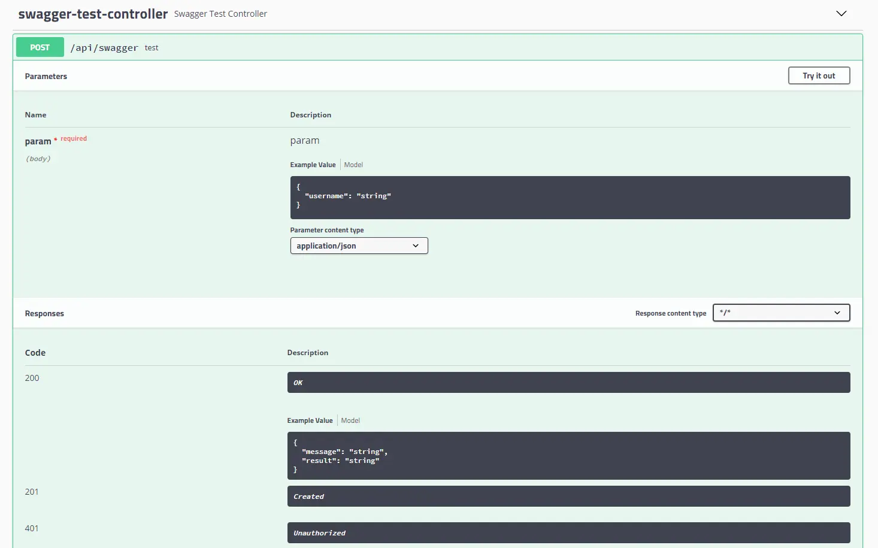
Task: Click the Name column header
Action: tap(35, 115)
